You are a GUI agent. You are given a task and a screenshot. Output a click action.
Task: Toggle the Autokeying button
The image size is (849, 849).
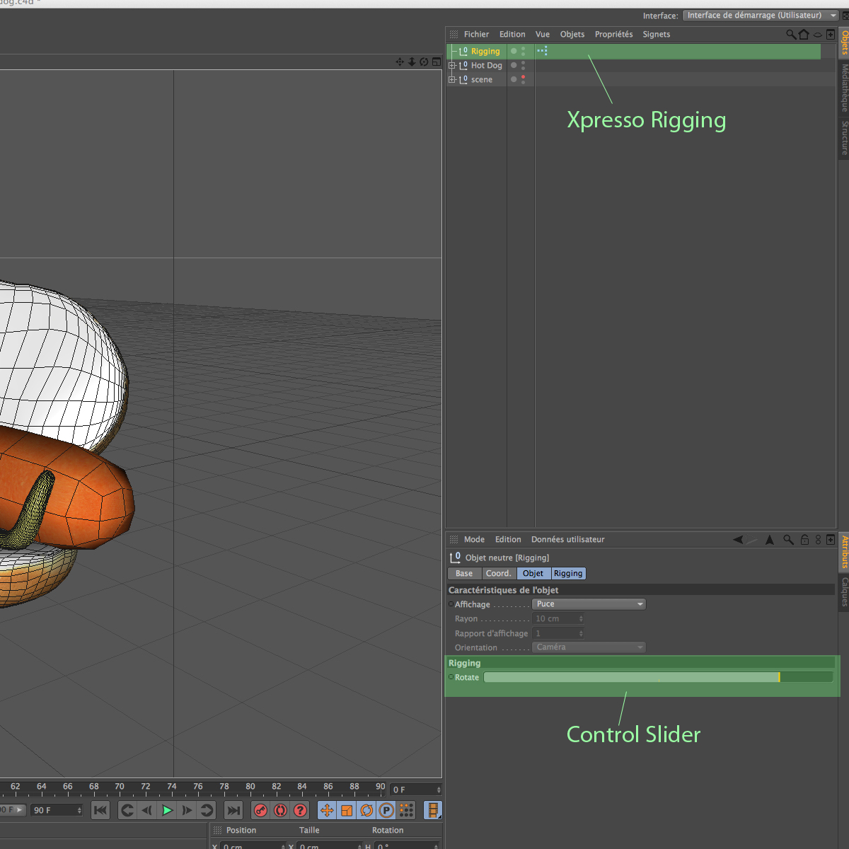click(x=280, y=810)
